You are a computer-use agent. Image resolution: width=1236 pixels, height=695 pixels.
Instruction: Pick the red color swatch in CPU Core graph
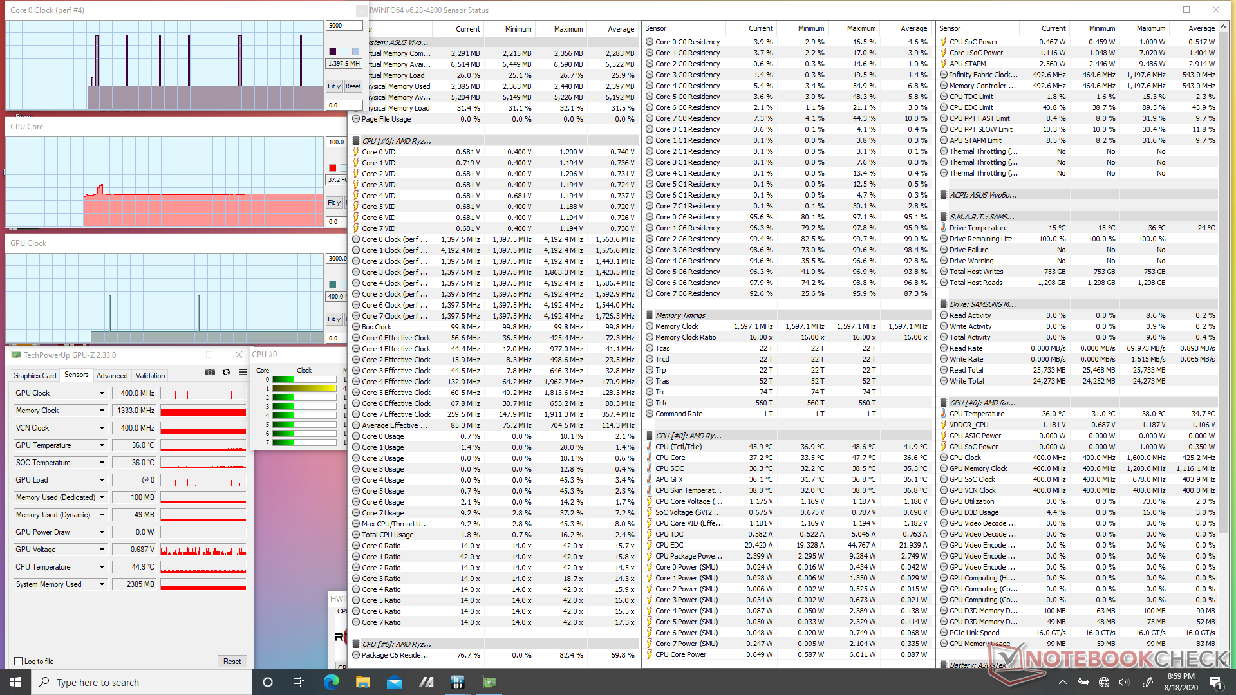coord(333,168)
